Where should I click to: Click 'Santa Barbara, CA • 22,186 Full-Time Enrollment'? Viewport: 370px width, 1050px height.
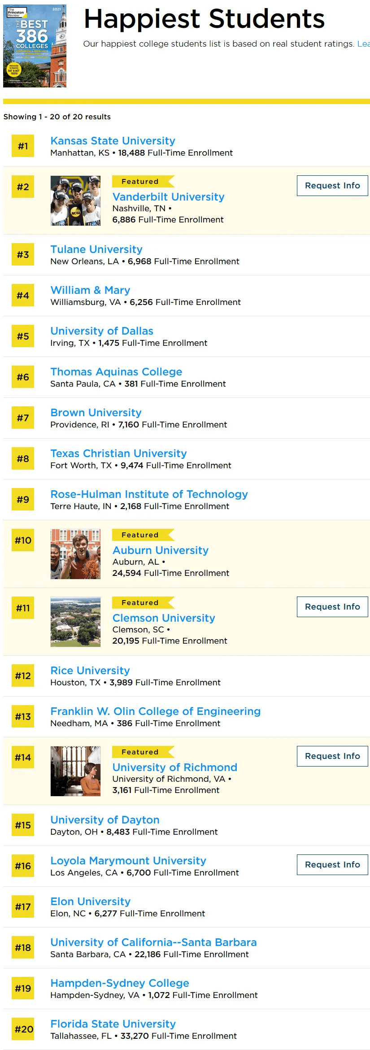[x=149, y=954]
